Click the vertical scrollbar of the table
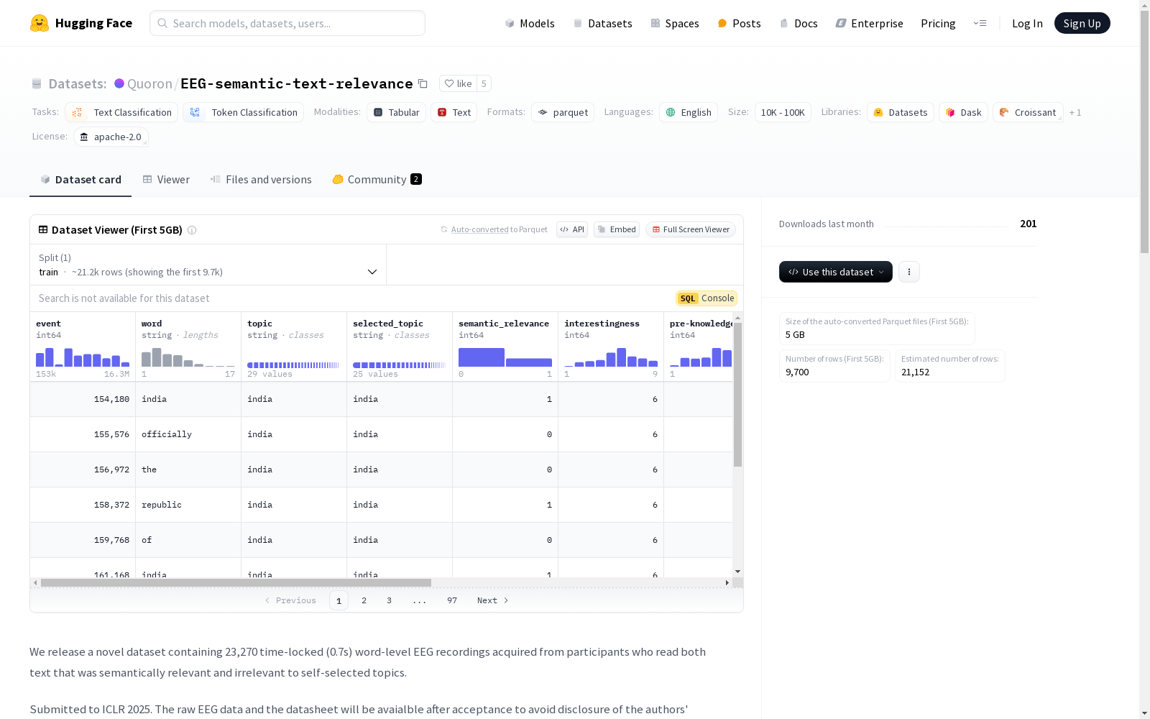The image size is (1150, 719). click(737, 395)
